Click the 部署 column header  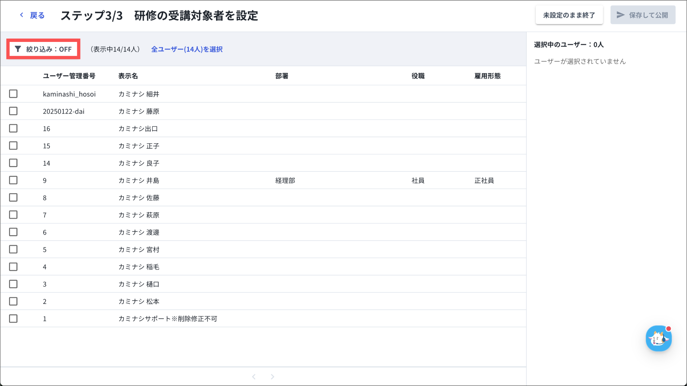click(x=282, y=76)
